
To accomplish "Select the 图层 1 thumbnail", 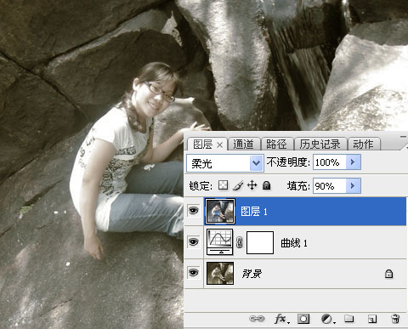I will (x=220, y=211).
